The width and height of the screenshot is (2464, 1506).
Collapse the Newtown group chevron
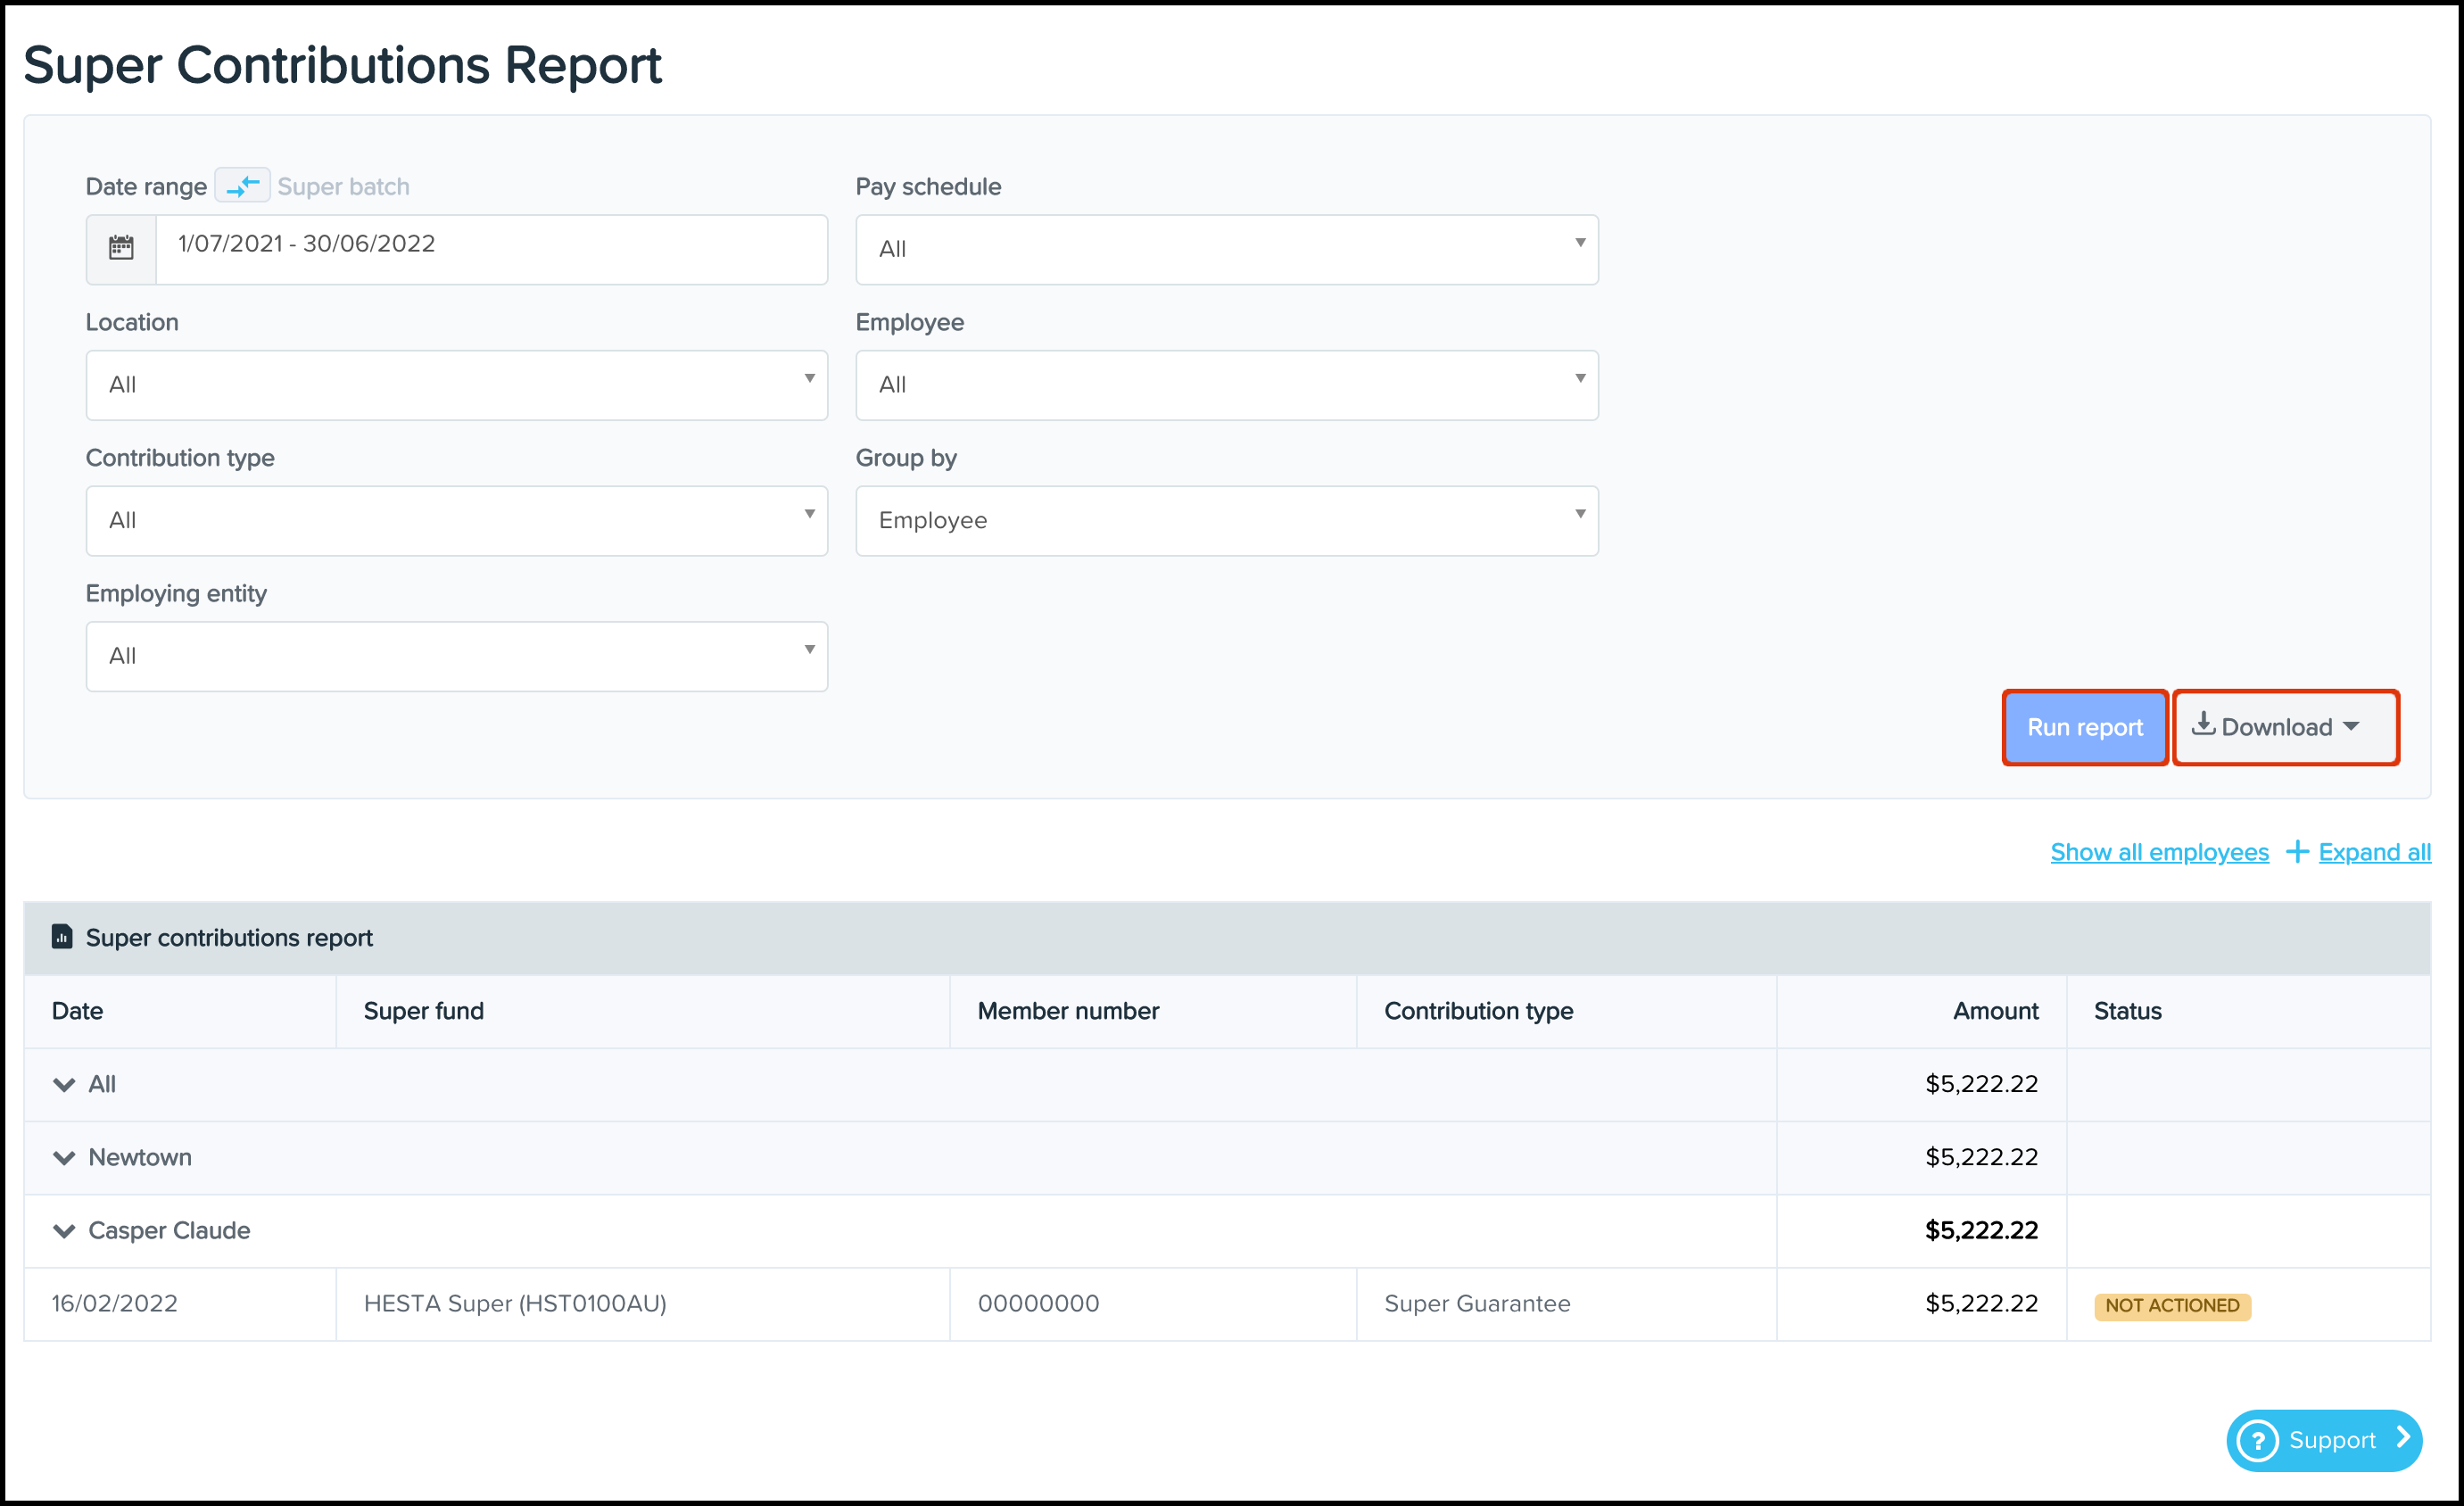point(64,1158)
